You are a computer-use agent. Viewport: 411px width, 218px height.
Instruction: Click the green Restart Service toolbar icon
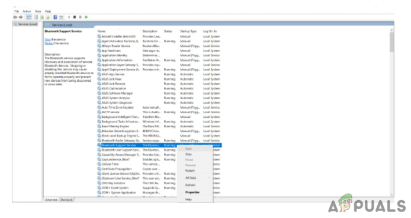(x=86, y=17)
